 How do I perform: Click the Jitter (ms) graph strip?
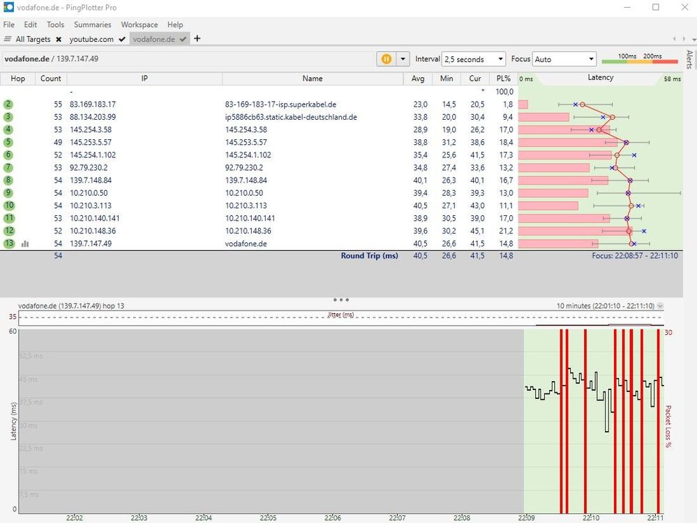(x=341, y=318)
